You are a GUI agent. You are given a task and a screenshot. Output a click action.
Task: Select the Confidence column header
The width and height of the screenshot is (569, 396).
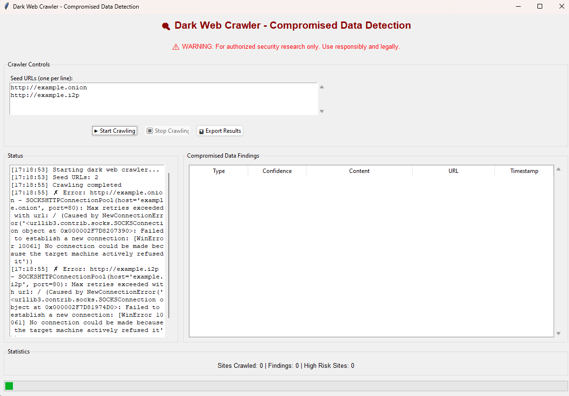tap(277, 171)
